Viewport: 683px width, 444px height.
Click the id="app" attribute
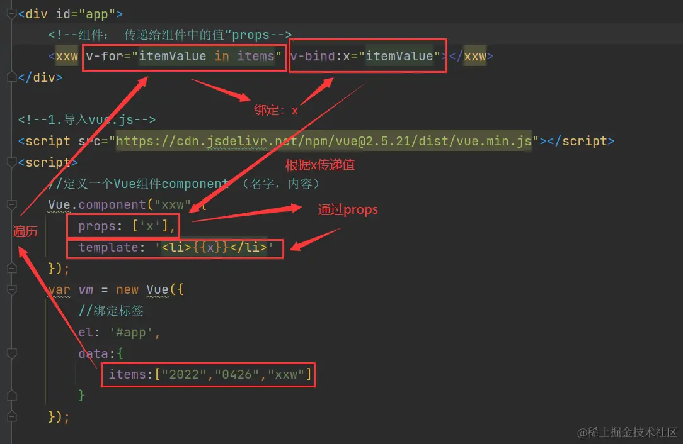tap(86, 14)
